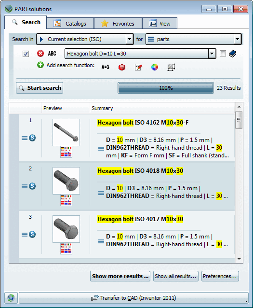Select the ISO 4018 bolt thumbnail

[x=66, y=181]
